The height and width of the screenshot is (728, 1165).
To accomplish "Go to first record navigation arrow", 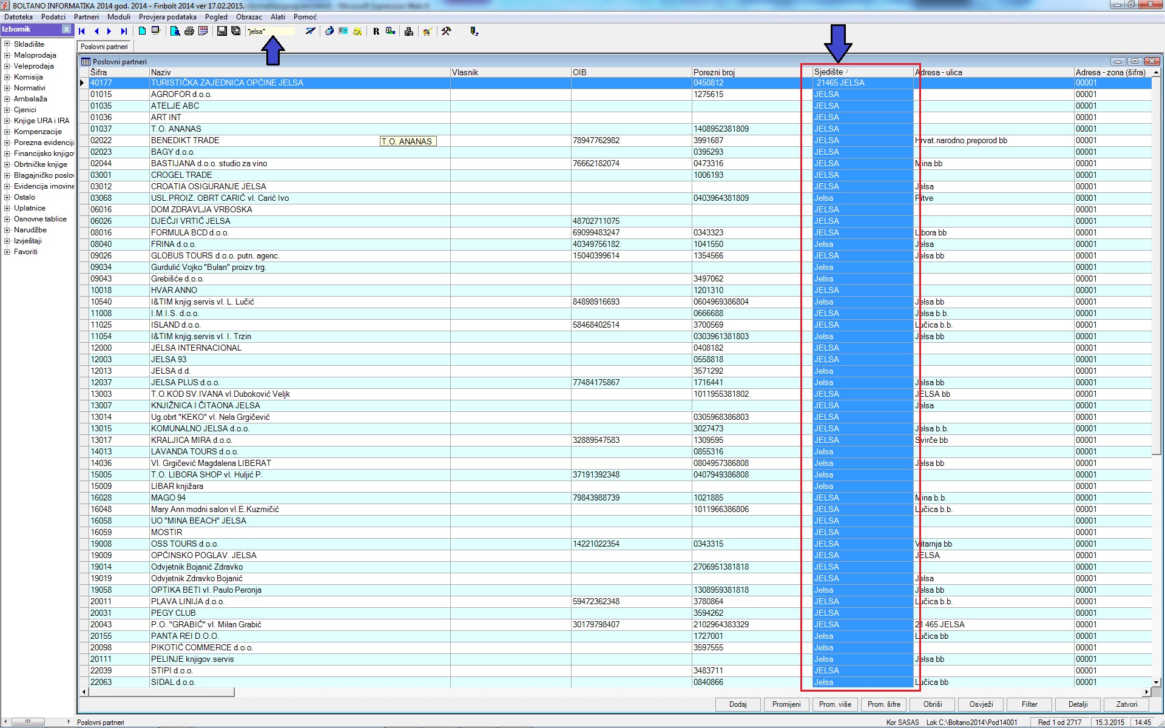I will click(82, 32).
